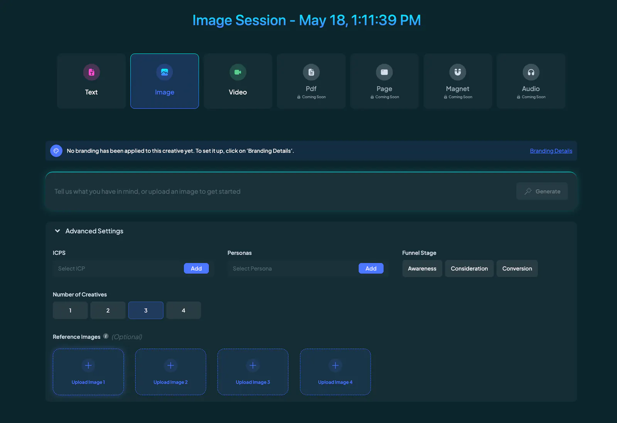Click the Image Session title heading

(x=307, y=20)
